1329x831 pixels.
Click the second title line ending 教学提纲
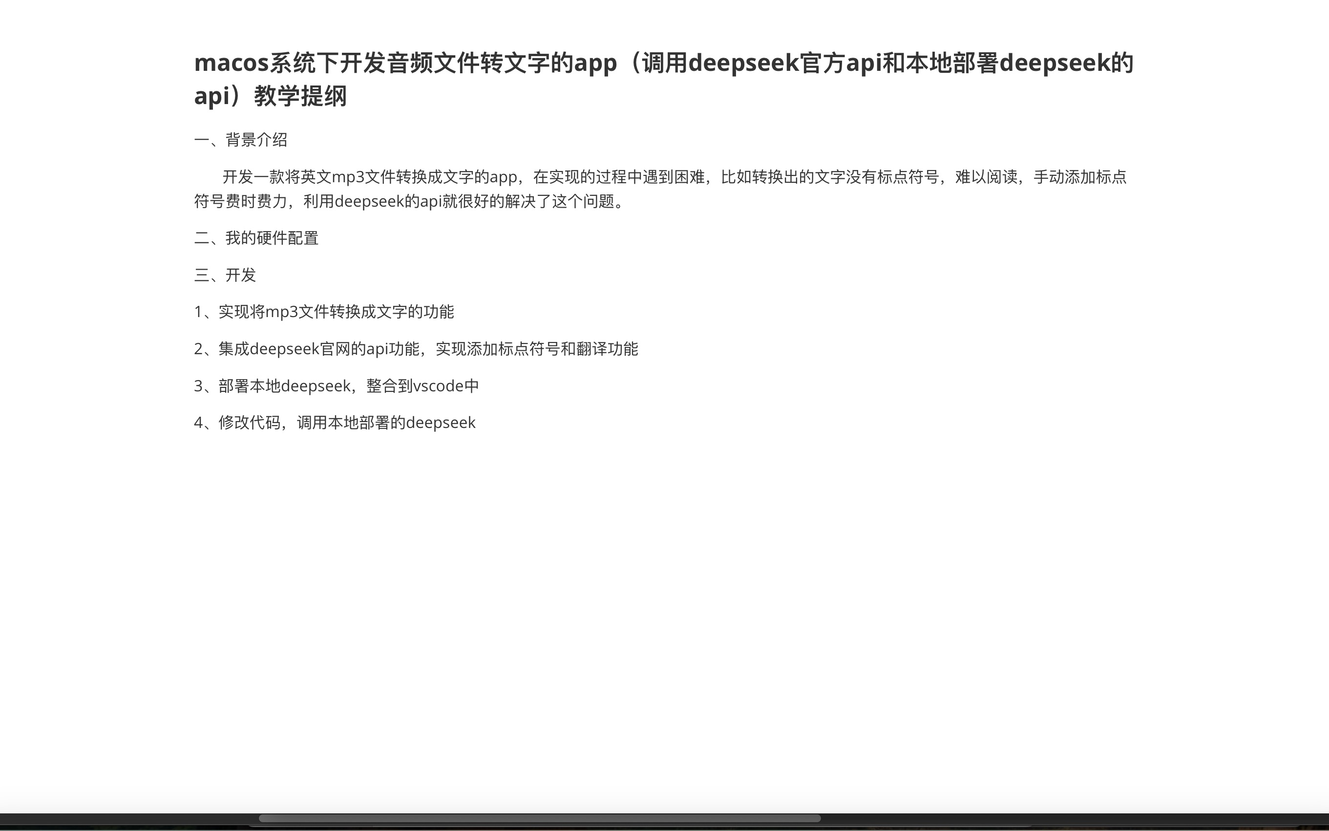(270, 96)
